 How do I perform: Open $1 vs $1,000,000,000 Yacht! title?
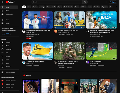35,62
